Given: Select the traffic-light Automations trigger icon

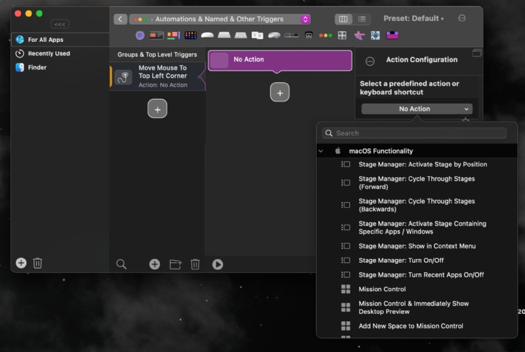Looking at the screenshot, I should tap(325, 35).
